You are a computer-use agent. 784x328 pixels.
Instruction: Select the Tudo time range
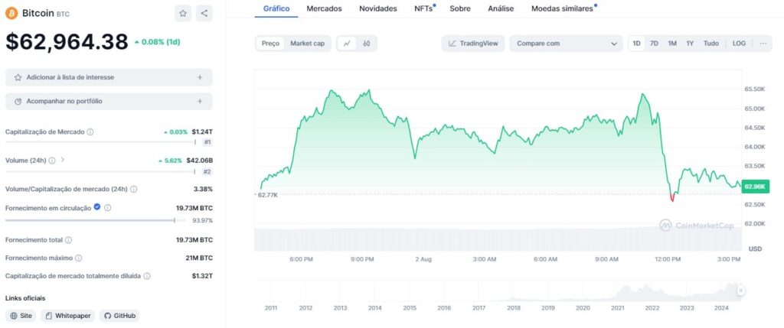[711, 44]
